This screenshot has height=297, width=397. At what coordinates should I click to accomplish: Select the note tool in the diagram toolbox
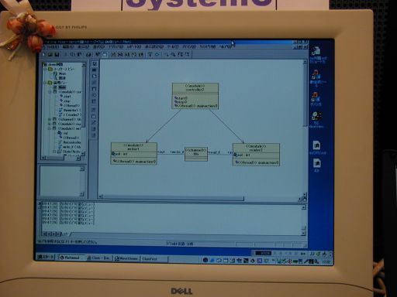coord(95,77)
